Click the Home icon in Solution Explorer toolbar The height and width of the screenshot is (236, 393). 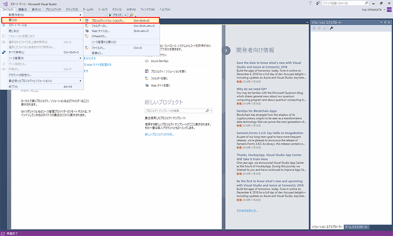pyautogui.click(x=324, y=28)
